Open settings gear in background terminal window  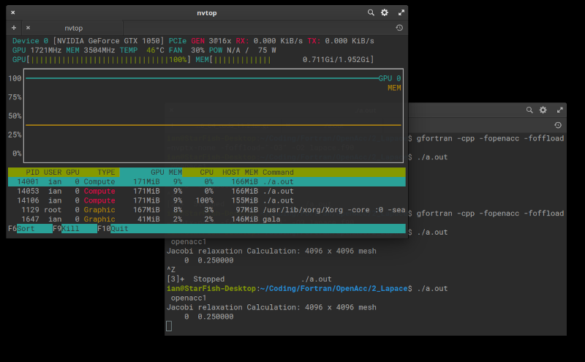coord(543,110)
